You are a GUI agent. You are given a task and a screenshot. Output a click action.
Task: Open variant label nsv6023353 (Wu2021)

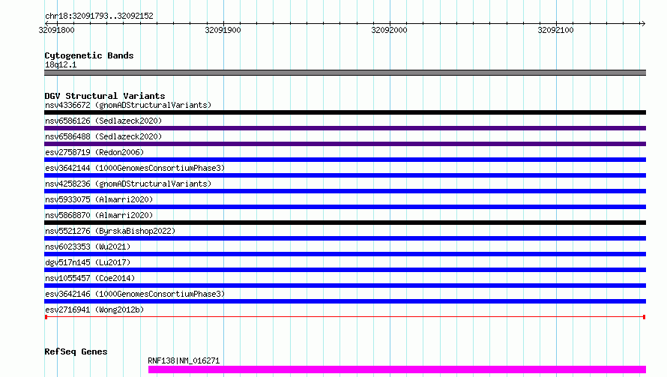88,247
